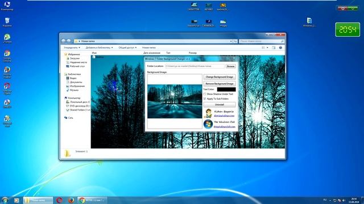
Task: Click the author cartoon avatar icon
Action: [x=208, y=113]
